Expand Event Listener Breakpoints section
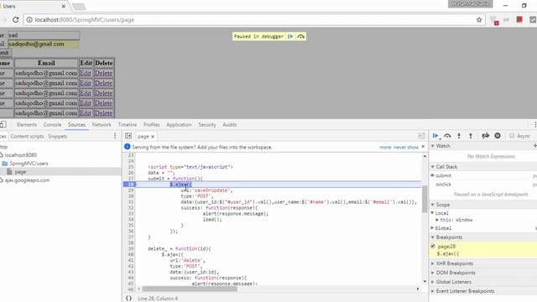The image size is (537, 302). tap(433, 291)
